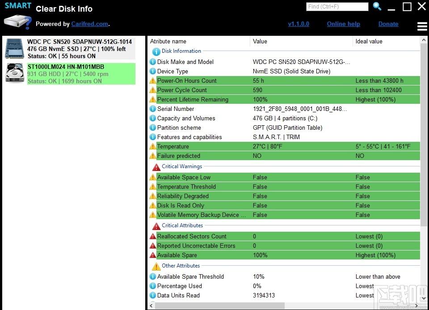429x310 pixels.
Task: Select the ST1000LM024 hard disk icon
Action: tap(15, 72)
